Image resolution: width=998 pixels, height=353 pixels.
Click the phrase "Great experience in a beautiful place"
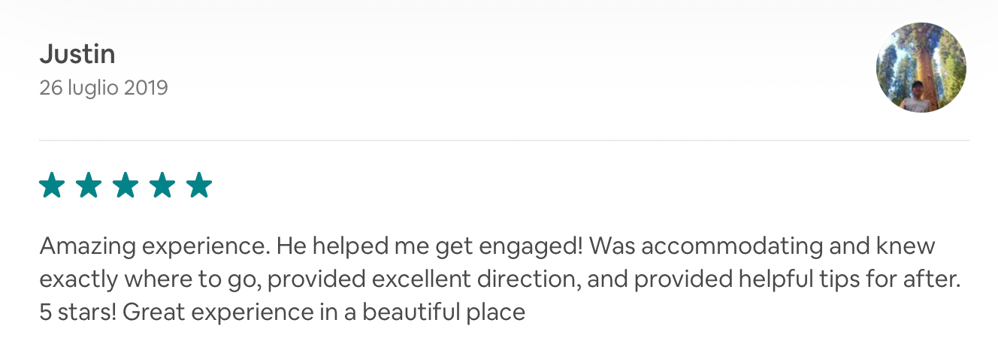coord(323,312)
